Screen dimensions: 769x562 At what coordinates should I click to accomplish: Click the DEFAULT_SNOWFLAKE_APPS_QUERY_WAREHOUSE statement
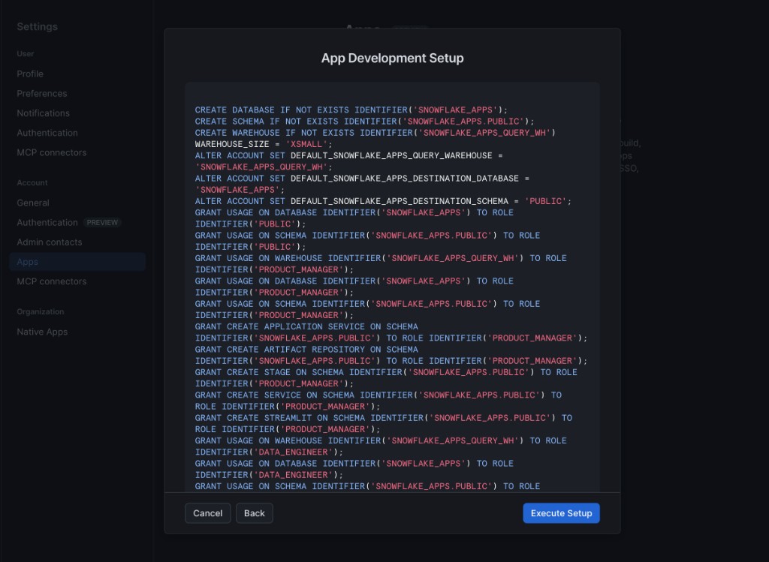tap(348, 161)
